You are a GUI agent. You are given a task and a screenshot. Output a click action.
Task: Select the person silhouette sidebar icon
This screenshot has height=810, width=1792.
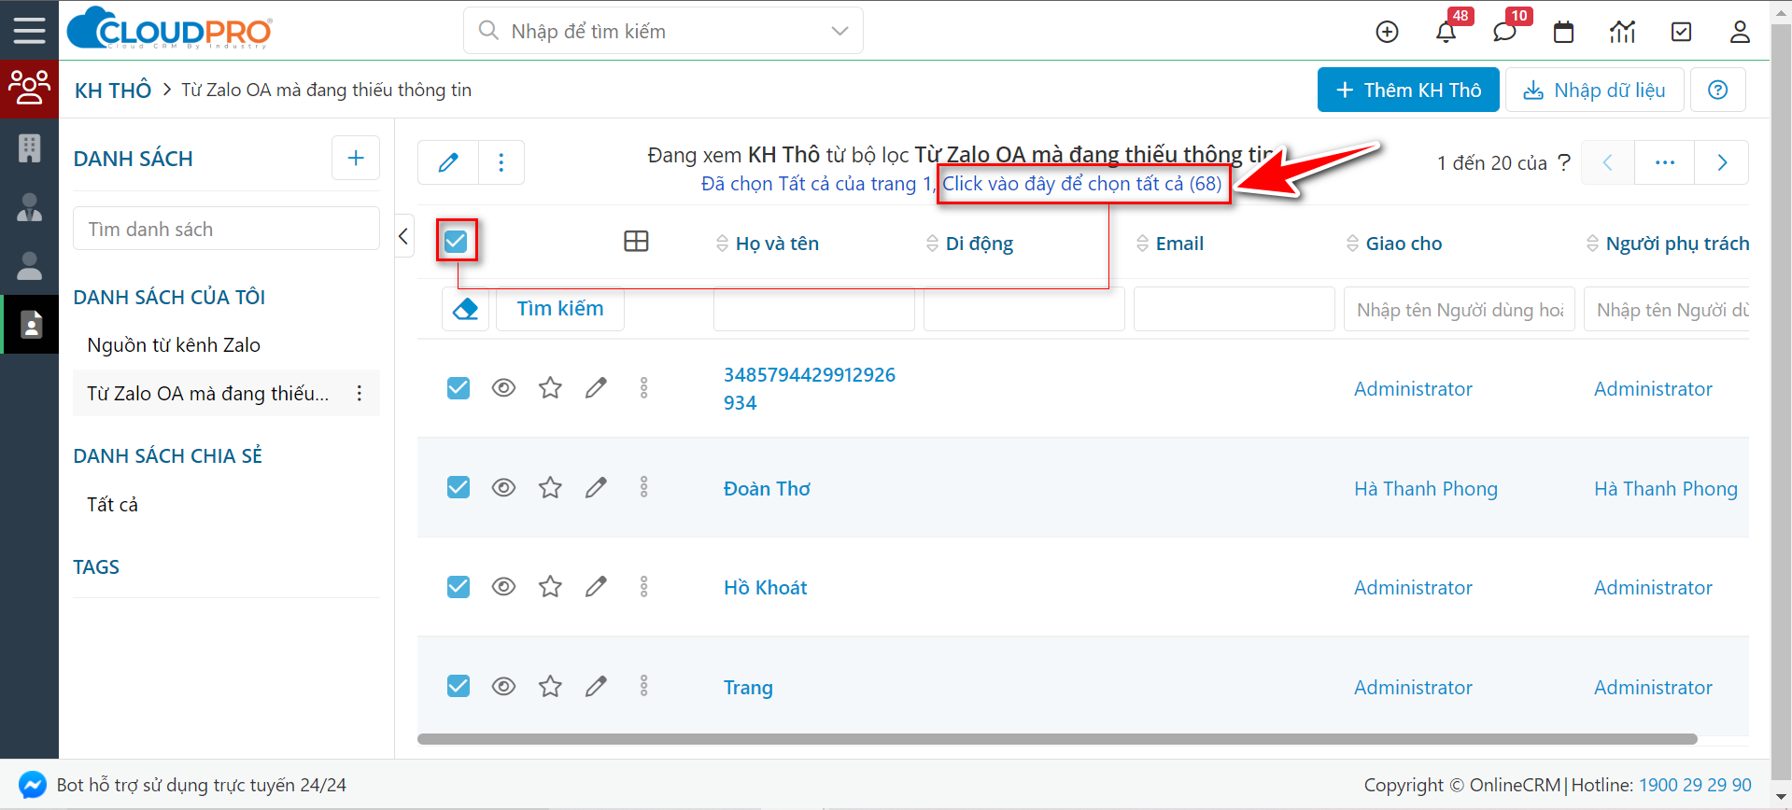coord(29,266)
